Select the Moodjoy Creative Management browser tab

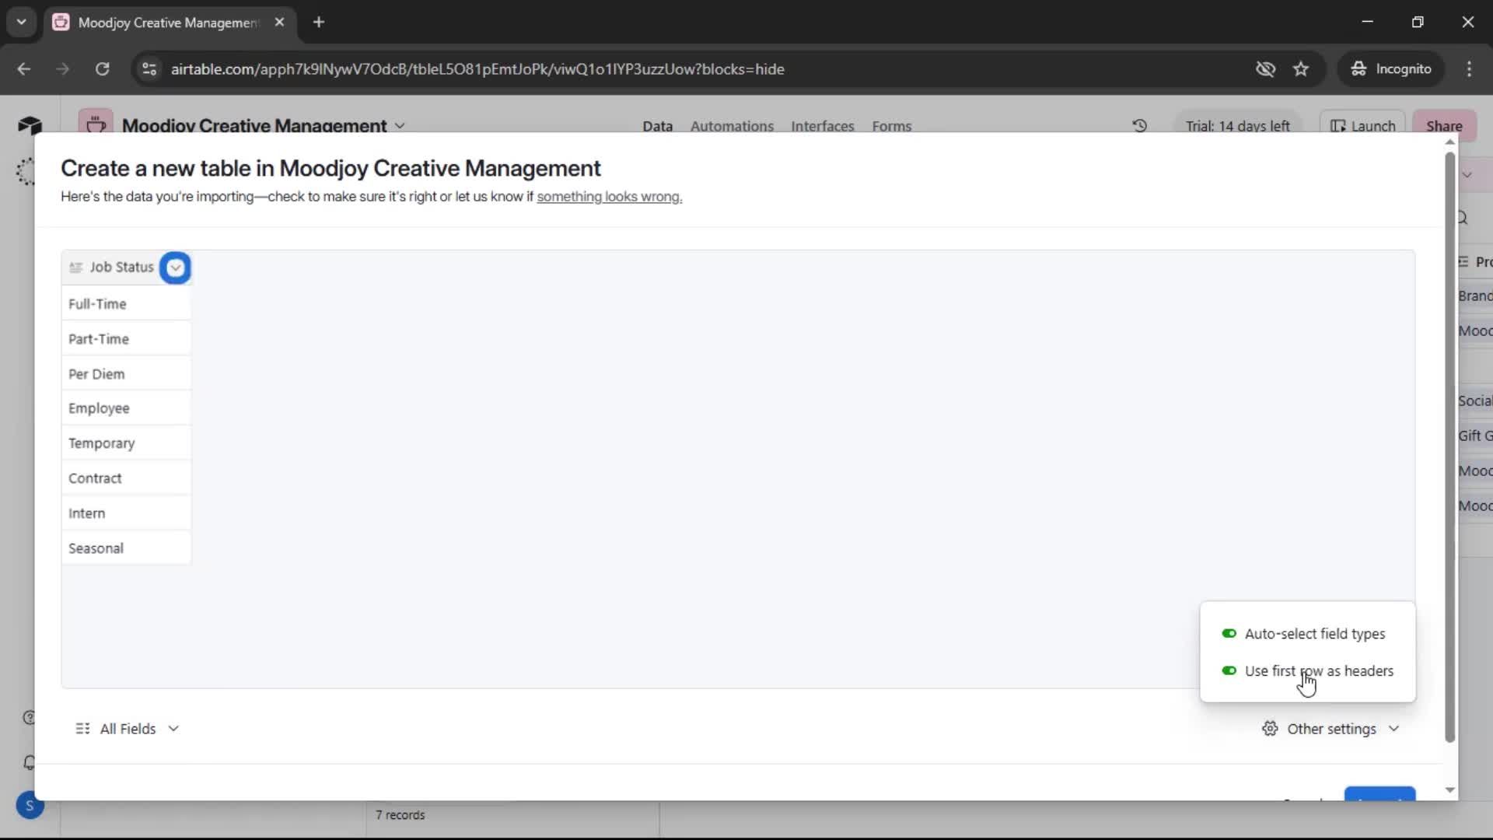169,23
